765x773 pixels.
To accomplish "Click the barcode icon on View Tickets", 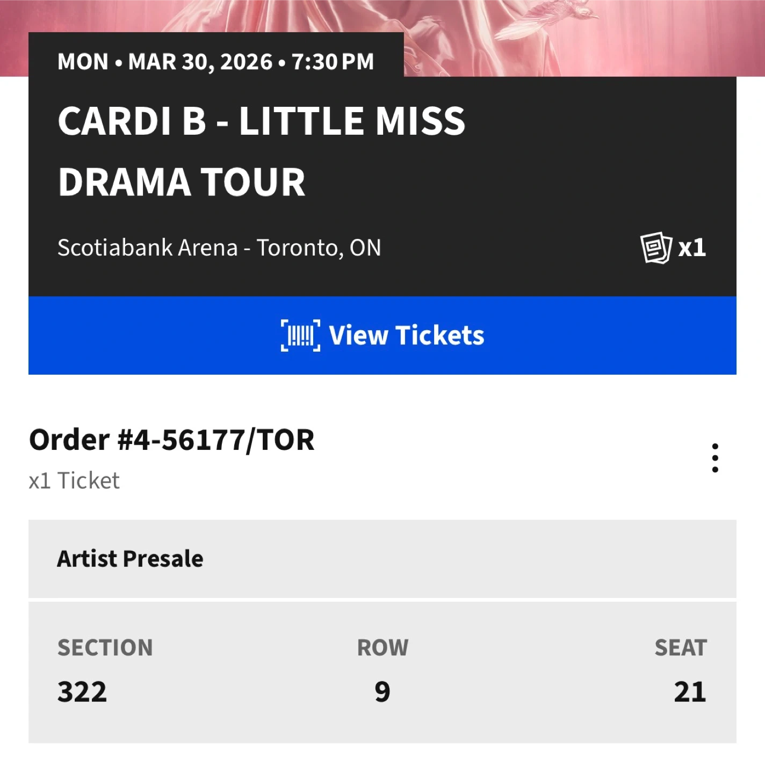I will pos(300,336).
